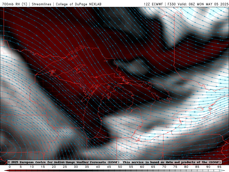Viewport: 229px width, 172px height.
Task: Click the '70' value on the color scale
Action: click(x=164, y=167)
